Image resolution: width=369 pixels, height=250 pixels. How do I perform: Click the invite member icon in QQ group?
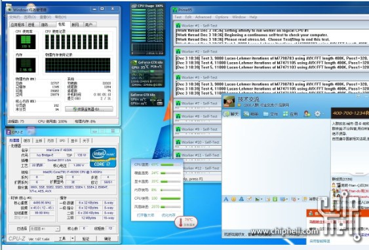(307, 114)
